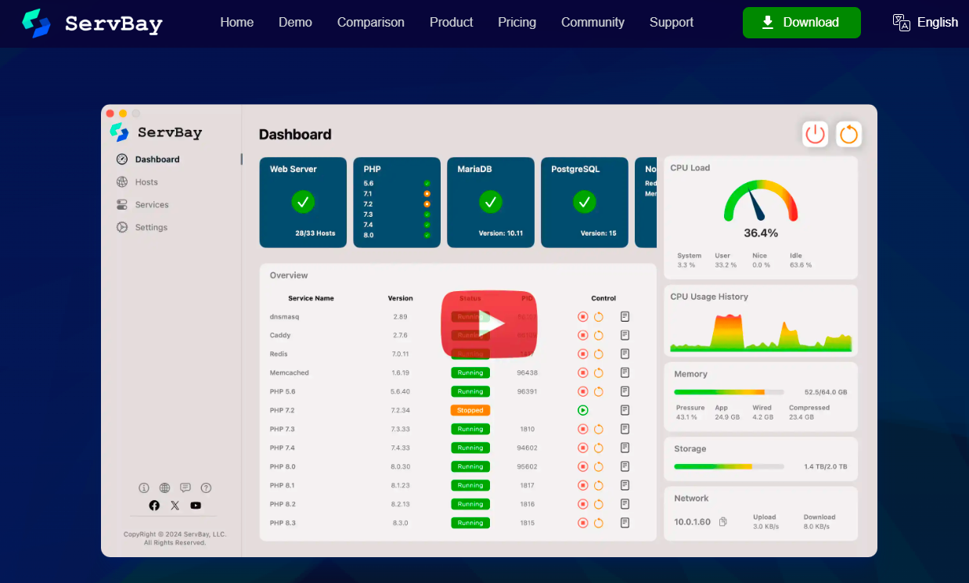Click the Version column header
The image size is (969, 583).
point(400,298)
